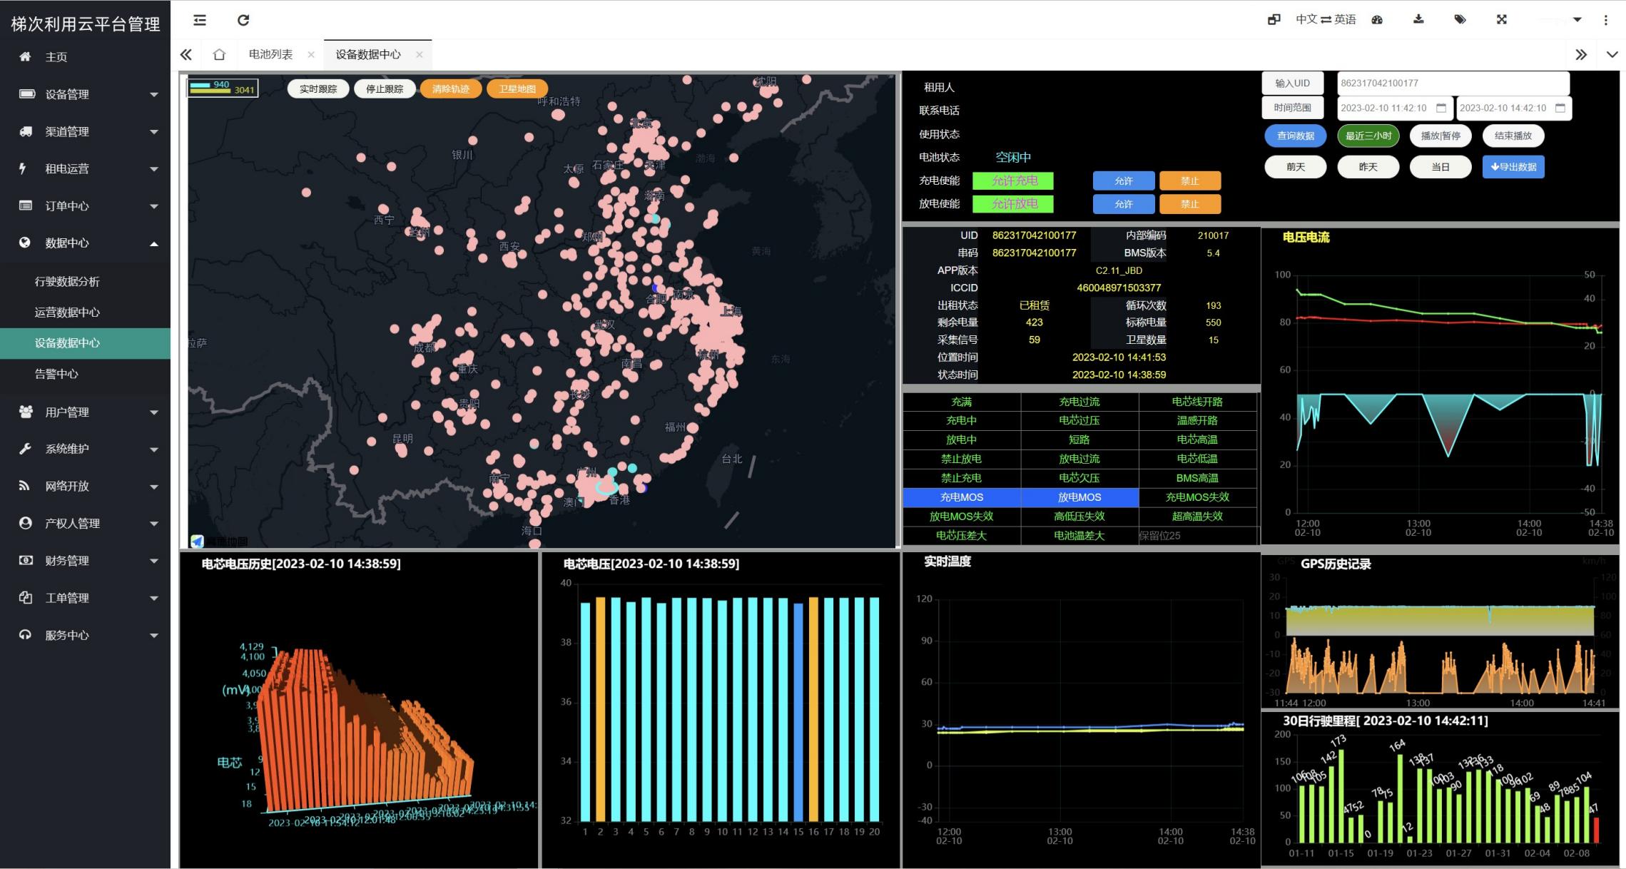This screenshot has width=1626, height=869.
Task: Toggle fullscreen expand icon
Action: point(1502,19)
